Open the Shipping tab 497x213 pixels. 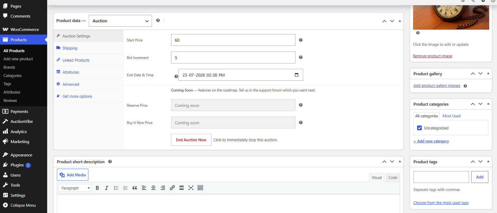tap(88, 48)
